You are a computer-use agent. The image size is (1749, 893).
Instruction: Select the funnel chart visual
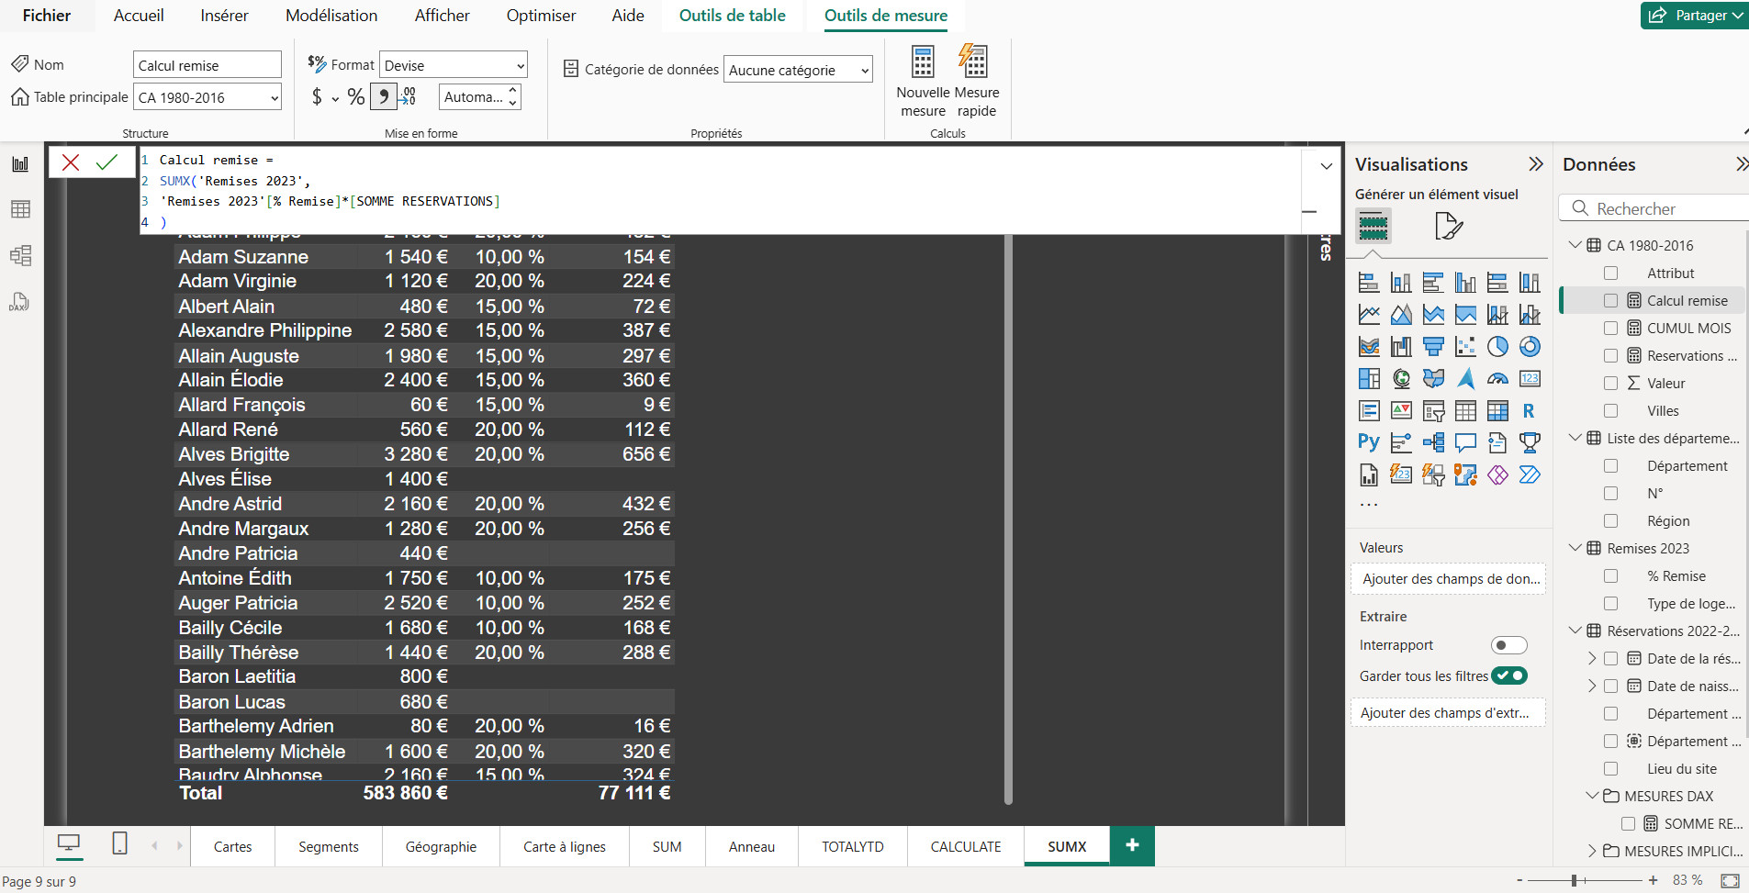click(1433, 346)
